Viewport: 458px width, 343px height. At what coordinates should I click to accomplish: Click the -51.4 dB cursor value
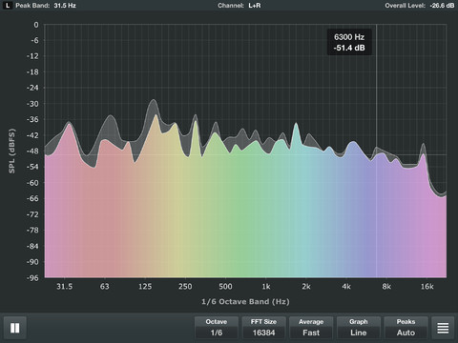349,48
